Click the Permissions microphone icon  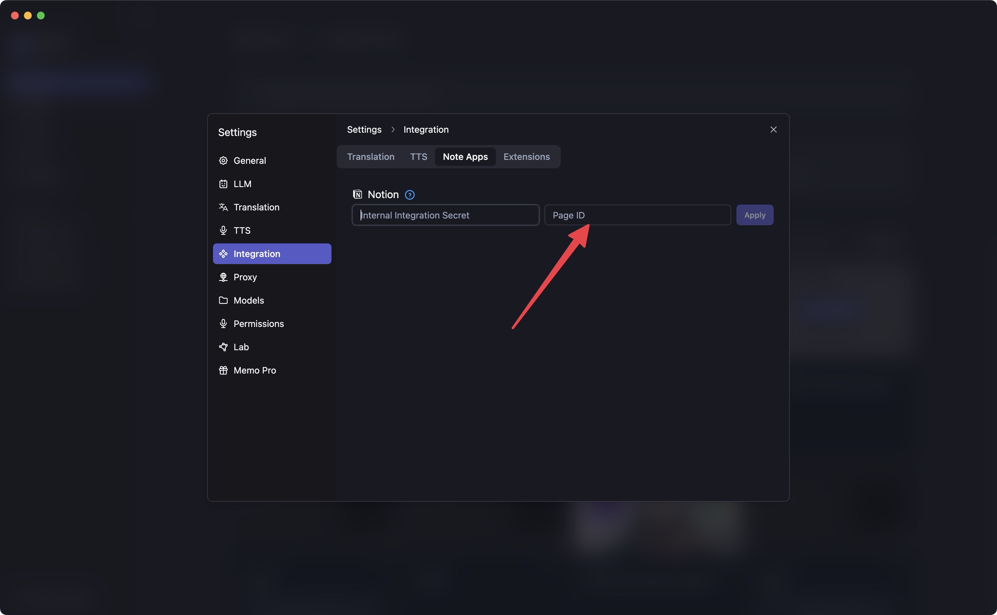[223, 324]
